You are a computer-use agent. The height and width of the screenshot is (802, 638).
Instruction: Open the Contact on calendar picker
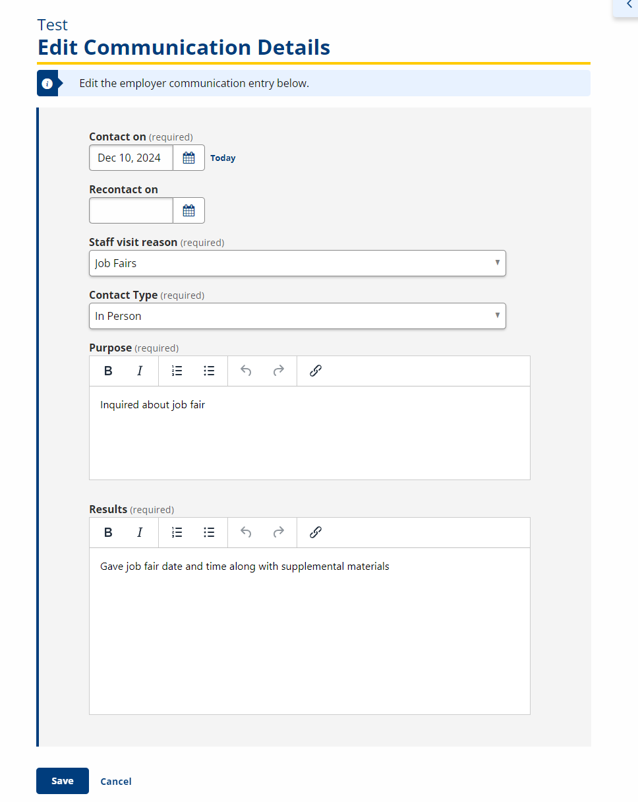[x=188, y=158]
